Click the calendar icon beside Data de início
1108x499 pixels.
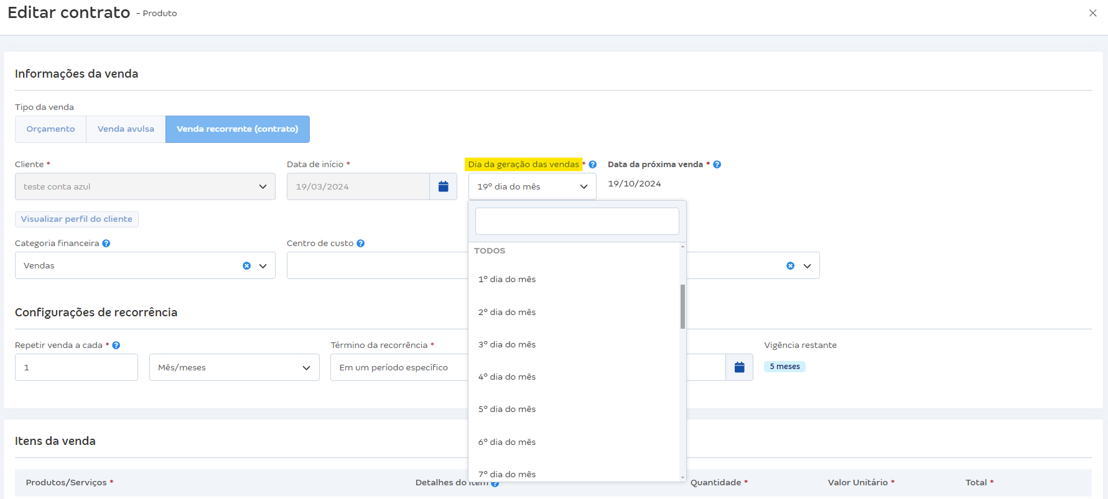pyautogui.click(x=443, y=186)
